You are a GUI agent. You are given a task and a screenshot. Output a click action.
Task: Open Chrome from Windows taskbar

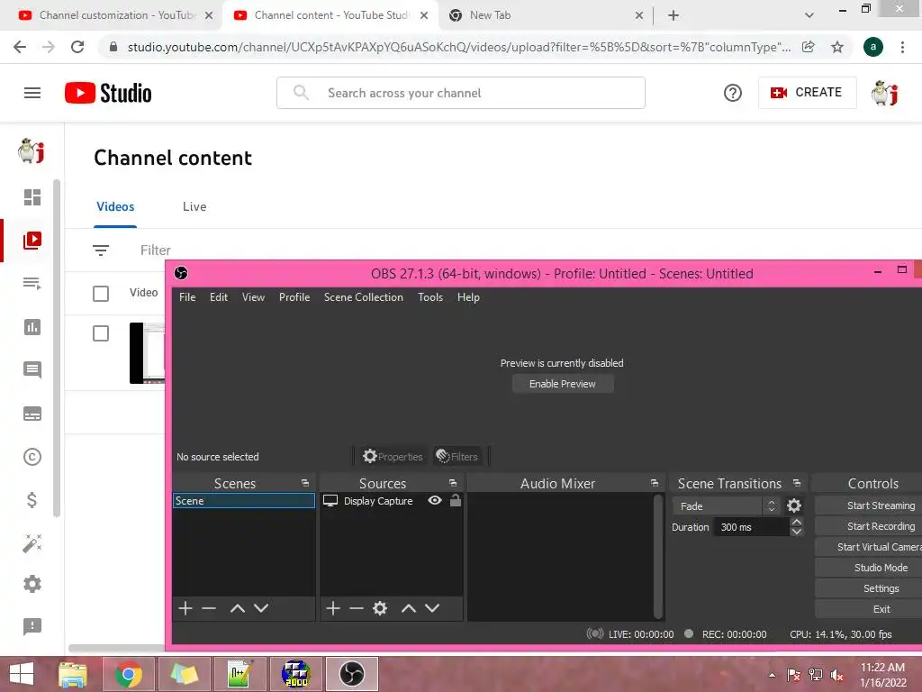(129, 674)
